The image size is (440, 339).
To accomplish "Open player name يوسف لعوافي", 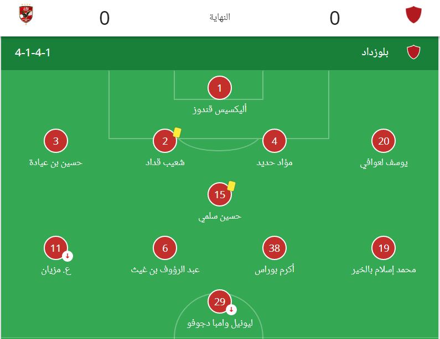I will (x=384, y=163).
